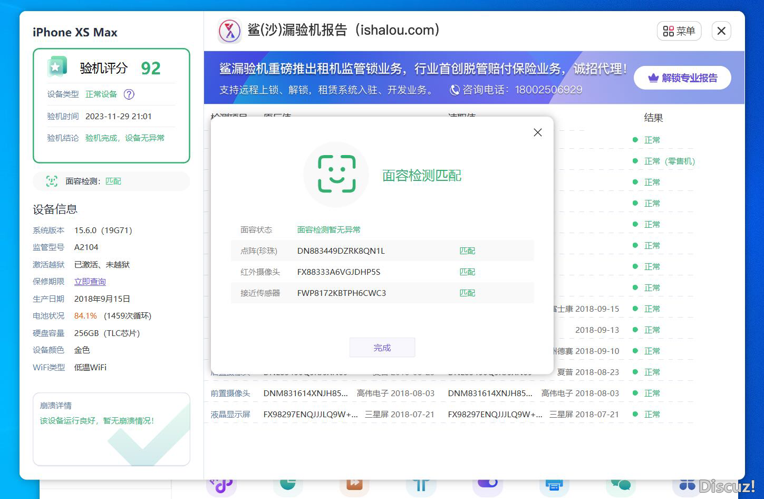Click 256GB (TLC芯片) storage value
Viewport: 764px width, 499px height.
click(x=107, y=333)
